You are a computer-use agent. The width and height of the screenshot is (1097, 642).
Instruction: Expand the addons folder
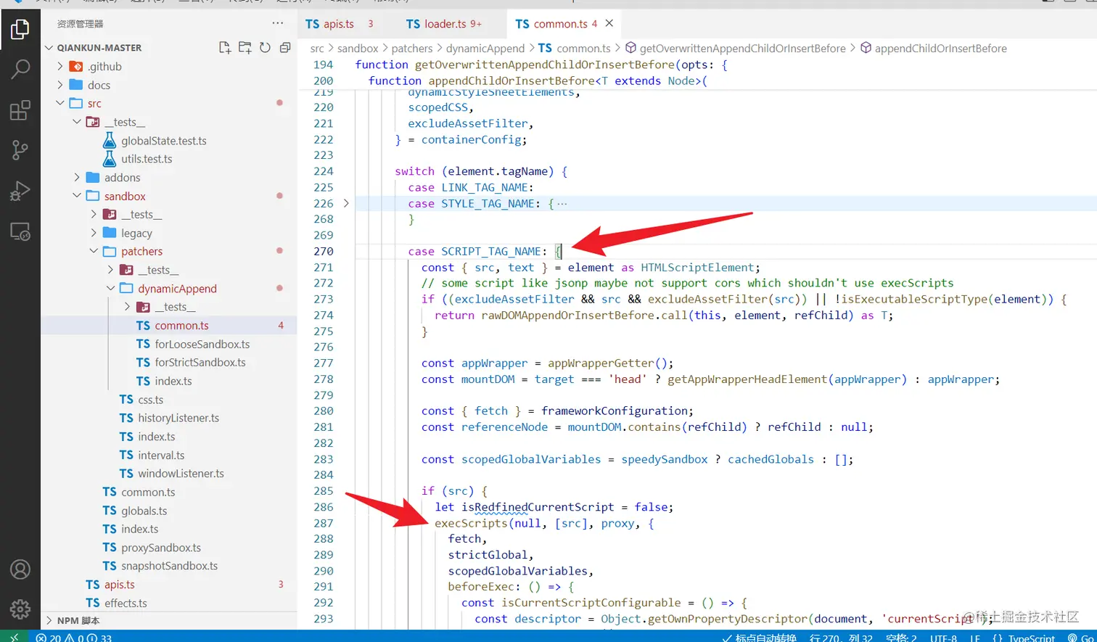click(x=77, y=178)
